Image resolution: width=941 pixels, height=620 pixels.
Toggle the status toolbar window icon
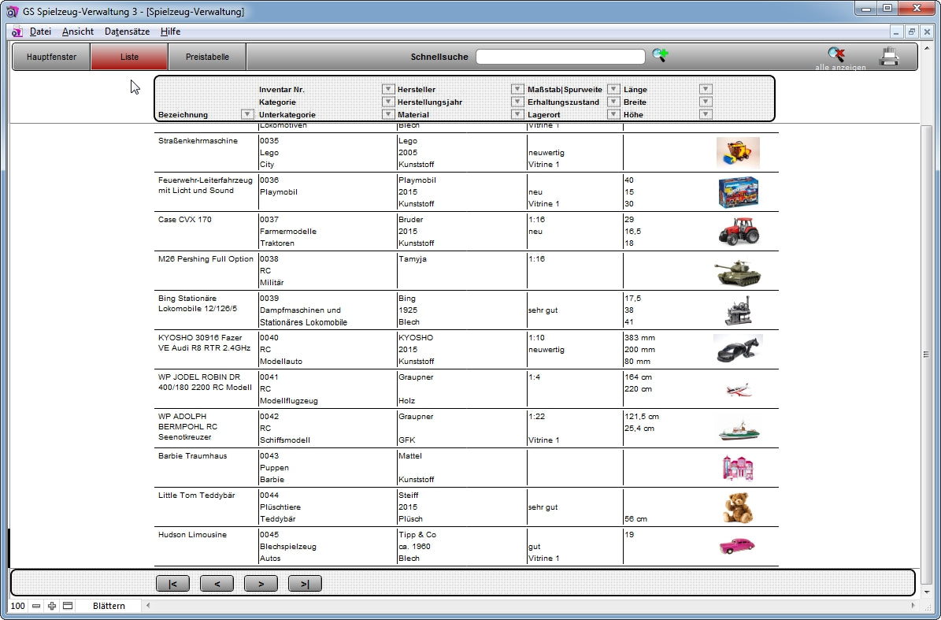68,606
